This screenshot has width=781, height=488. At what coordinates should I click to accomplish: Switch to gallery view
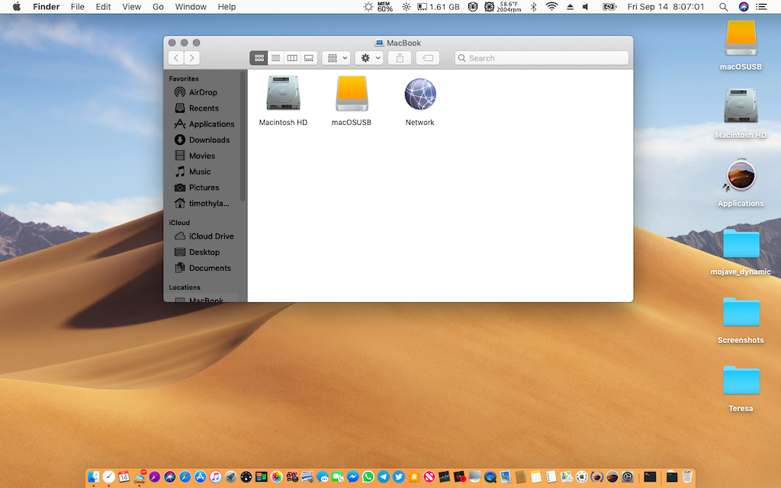point(309,58)
